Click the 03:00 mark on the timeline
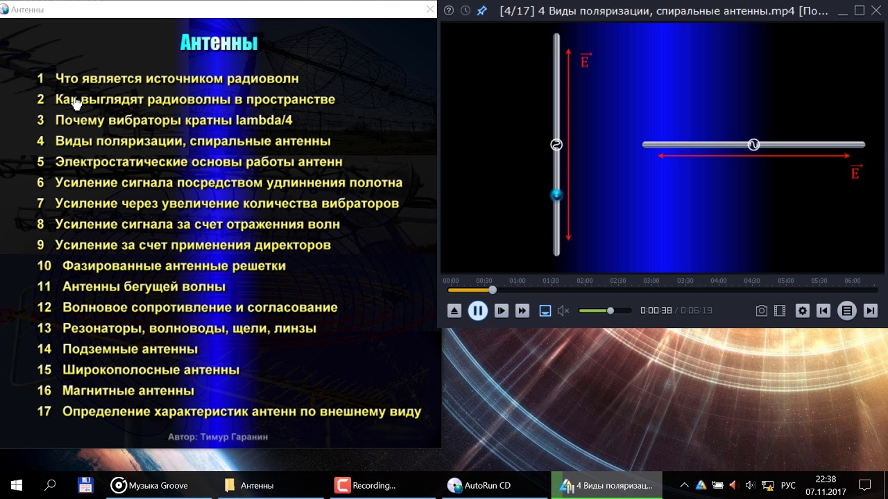The width and height of the screenshot is (888, 499). click(x=651, y=281)
